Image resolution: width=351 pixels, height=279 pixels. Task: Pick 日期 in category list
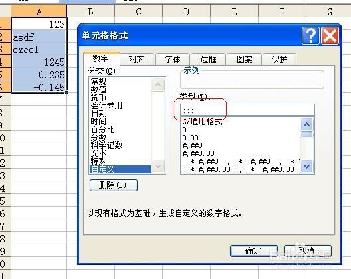(x=120, y=113)
